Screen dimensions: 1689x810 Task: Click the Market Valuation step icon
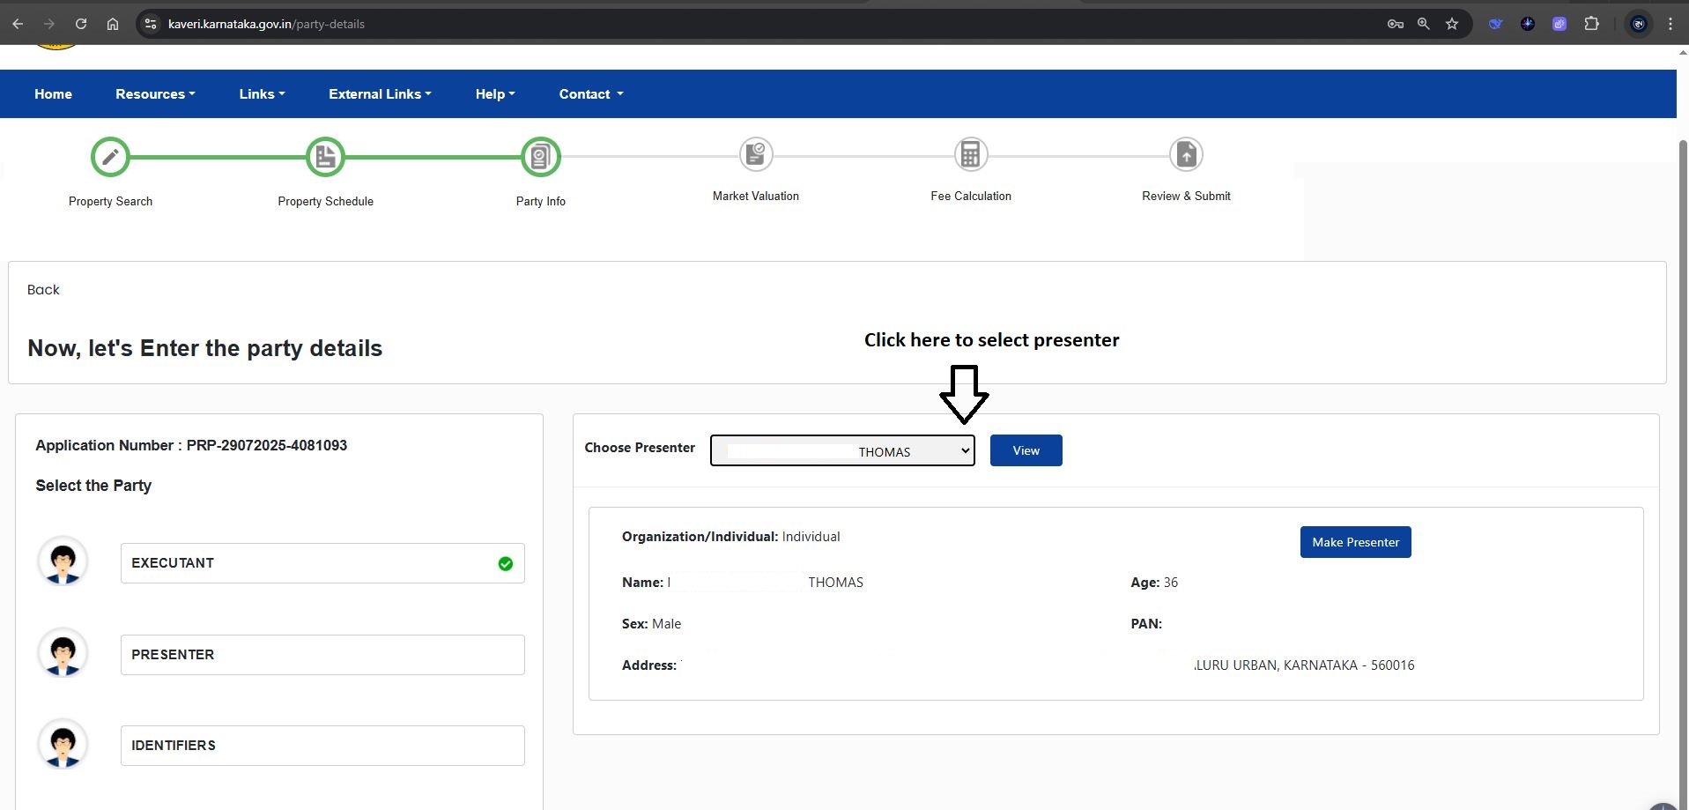coord(756,154)
